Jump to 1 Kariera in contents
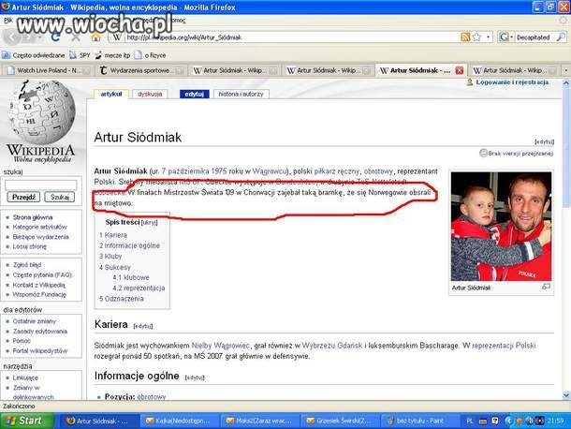 pos(113,235)
